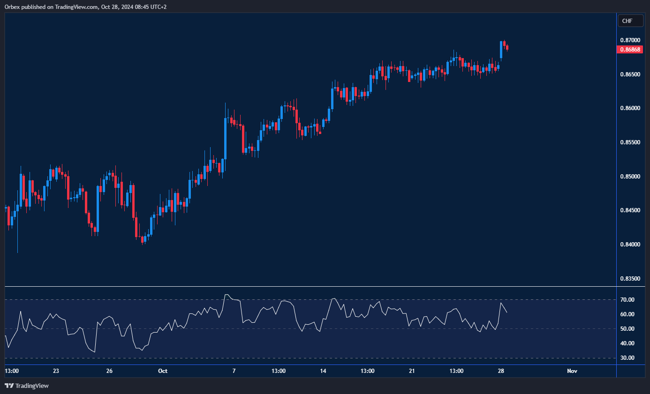Click the RSI 70.00 overbought level label
The width and height of the screenshot is (650, 394).
(x=627, y=300)
